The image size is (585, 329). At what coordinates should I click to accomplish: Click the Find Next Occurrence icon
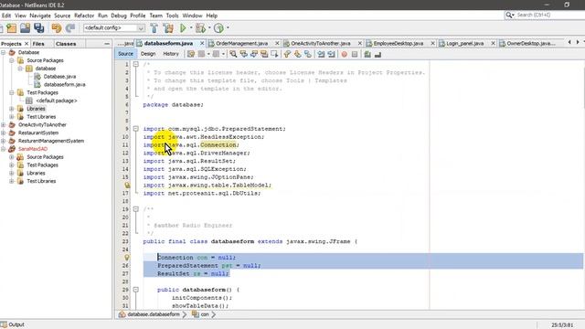[x=254, y=55]
